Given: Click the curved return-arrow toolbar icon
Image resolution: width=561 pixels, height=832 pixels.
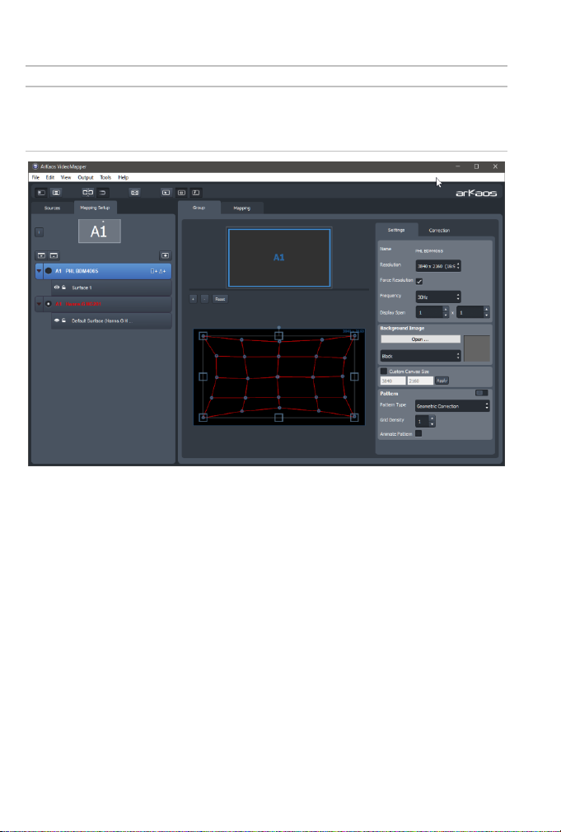Looking at the screenshot, I should tap(102, 193).
